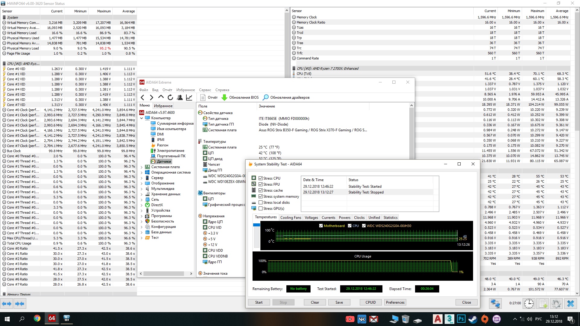The image size is (580, 326).
Task: Expand Операционная система tree node
Action: pos(142,172)
